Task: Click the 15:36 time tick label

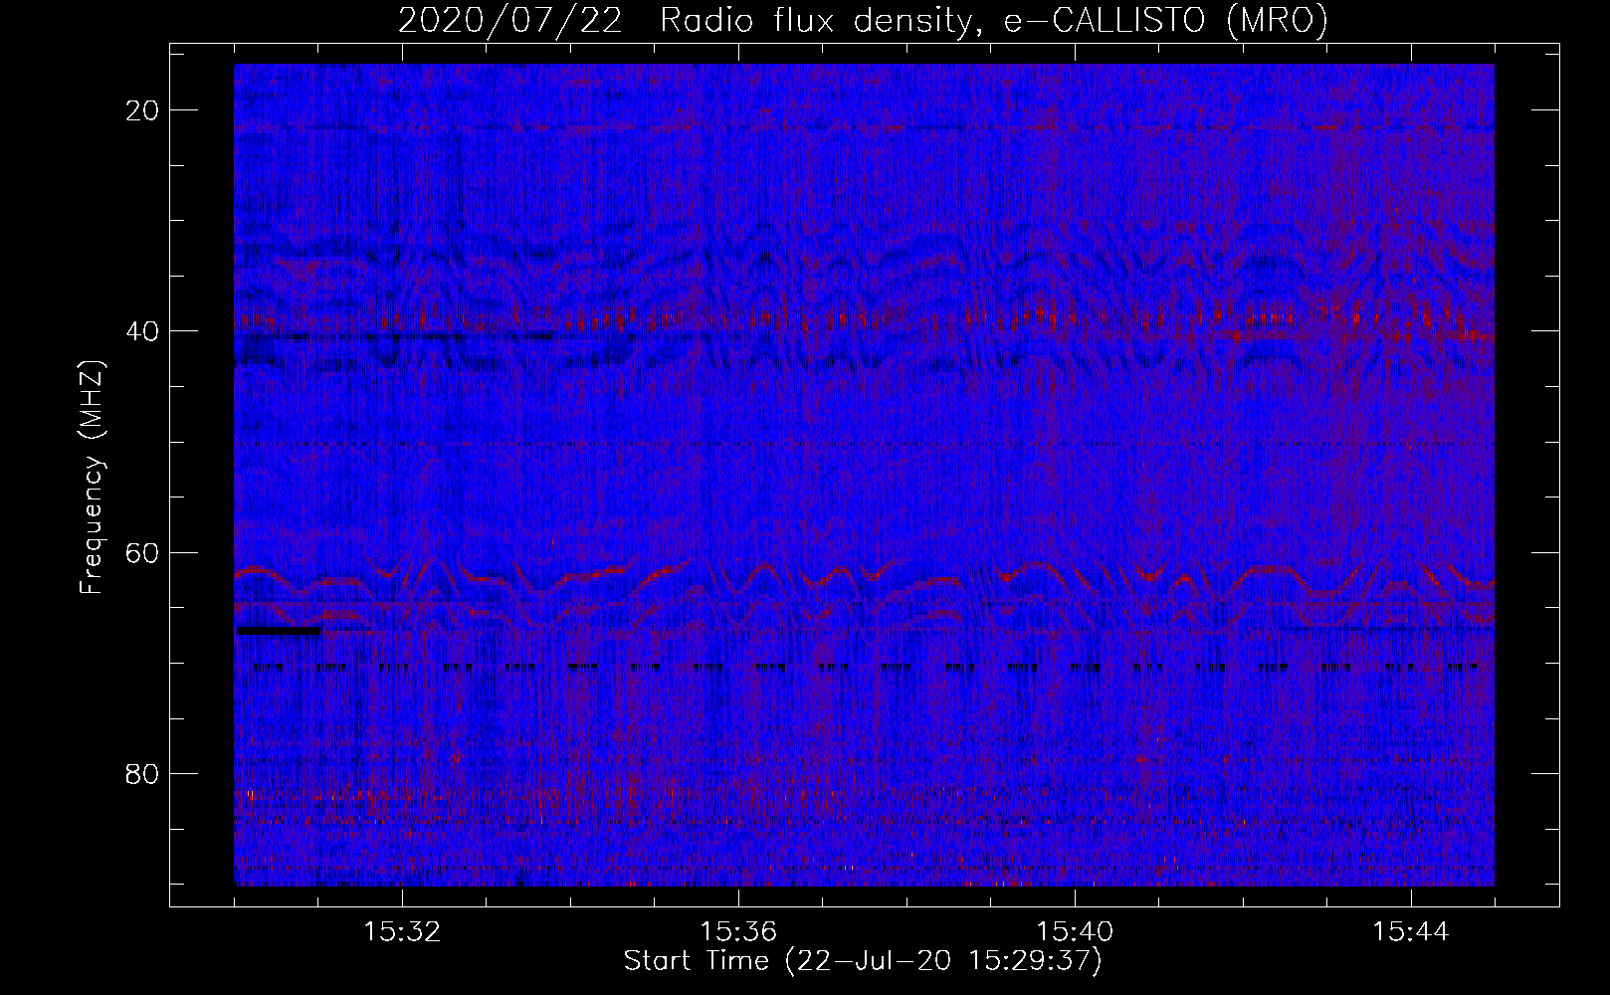Action: pos(738,932)
